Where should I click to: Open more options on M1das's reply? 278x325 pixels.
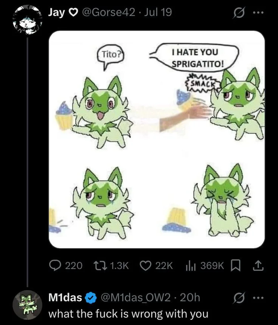point(258,298)
